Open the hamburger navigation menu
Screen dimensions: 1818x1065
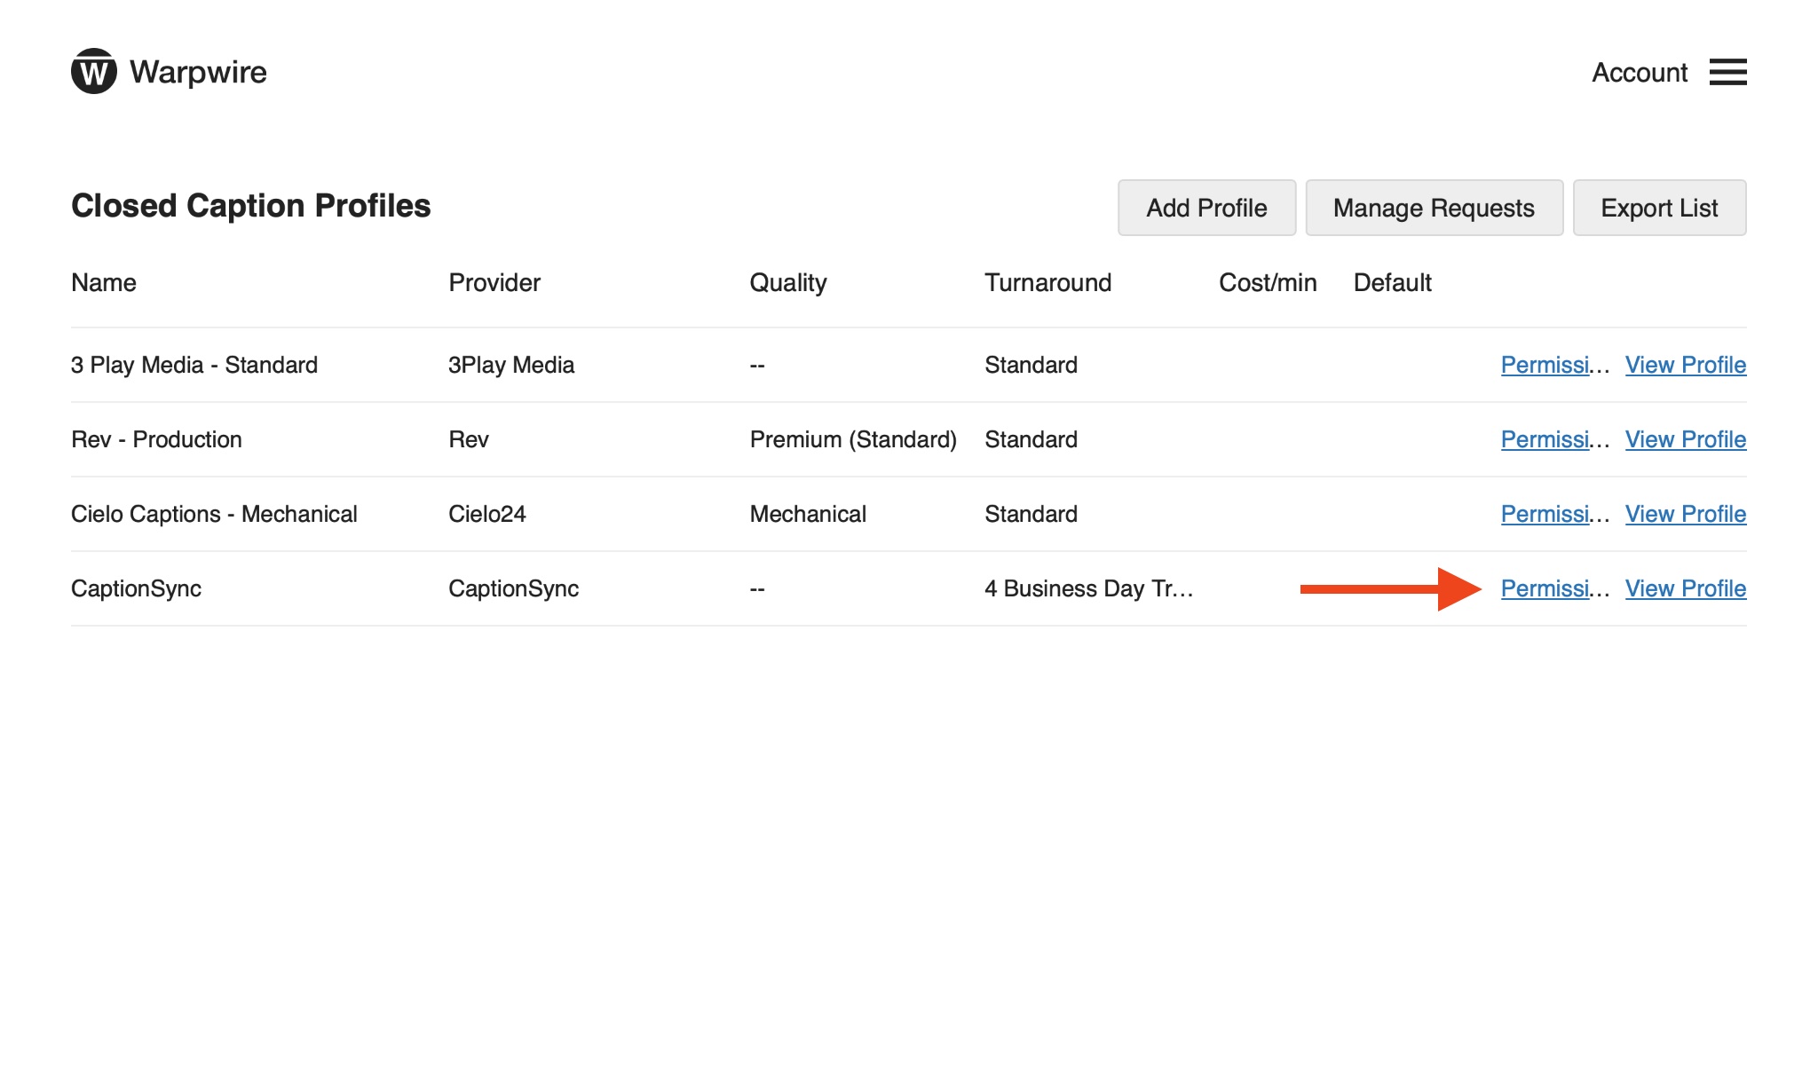1727,72
